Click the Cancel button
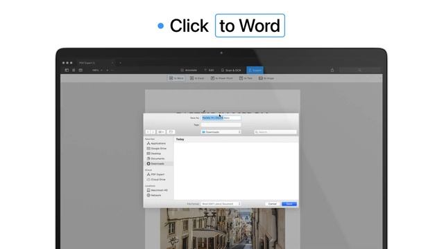This screenshot has width=444, height=249. coord(273,204)
